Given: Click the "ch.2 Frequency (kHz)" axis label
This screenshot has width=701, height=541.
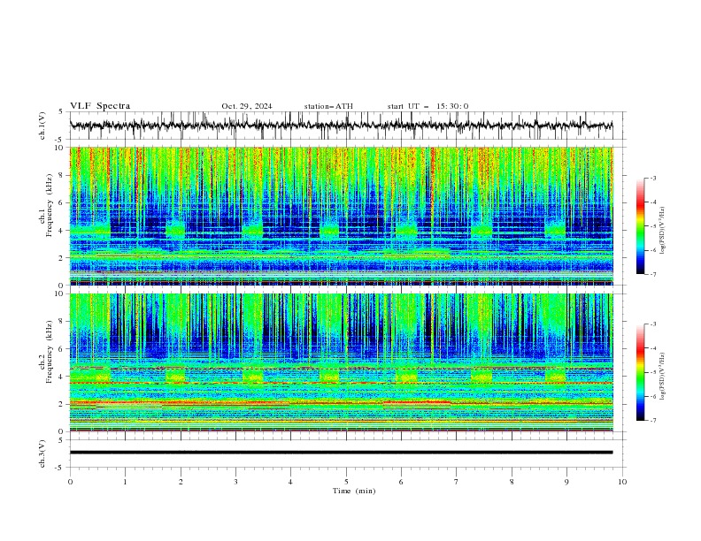Looking at the screenshot, I should pyautogui.click(x=46, y=352).
